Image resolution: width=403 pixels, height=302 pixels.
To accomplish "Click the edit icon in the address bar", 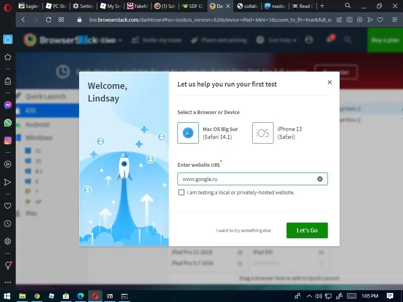I will (339, 20).
